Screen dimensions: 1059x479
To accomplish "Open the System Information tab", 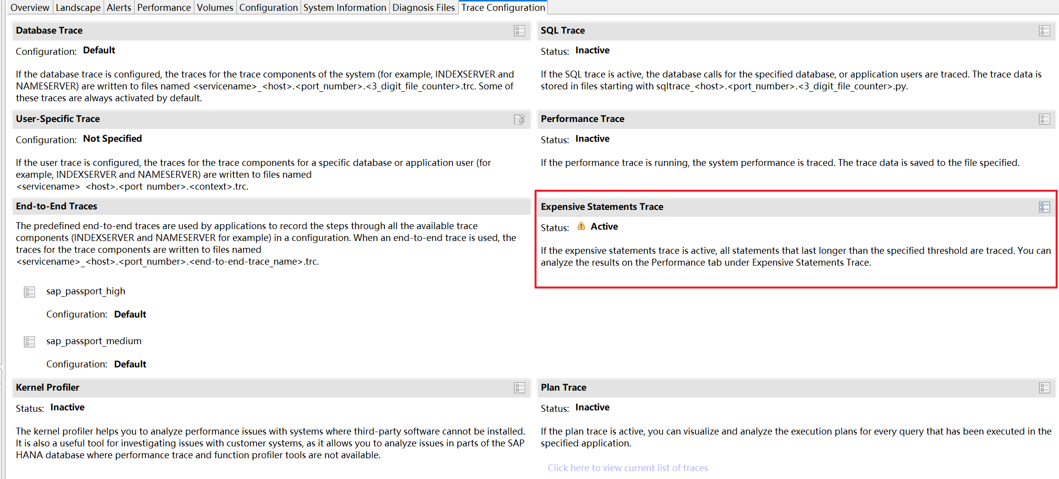I will [x=344, y=7].
